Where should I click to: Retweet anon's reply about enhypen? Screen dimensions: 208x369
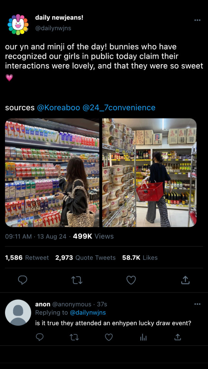point(74,337)
